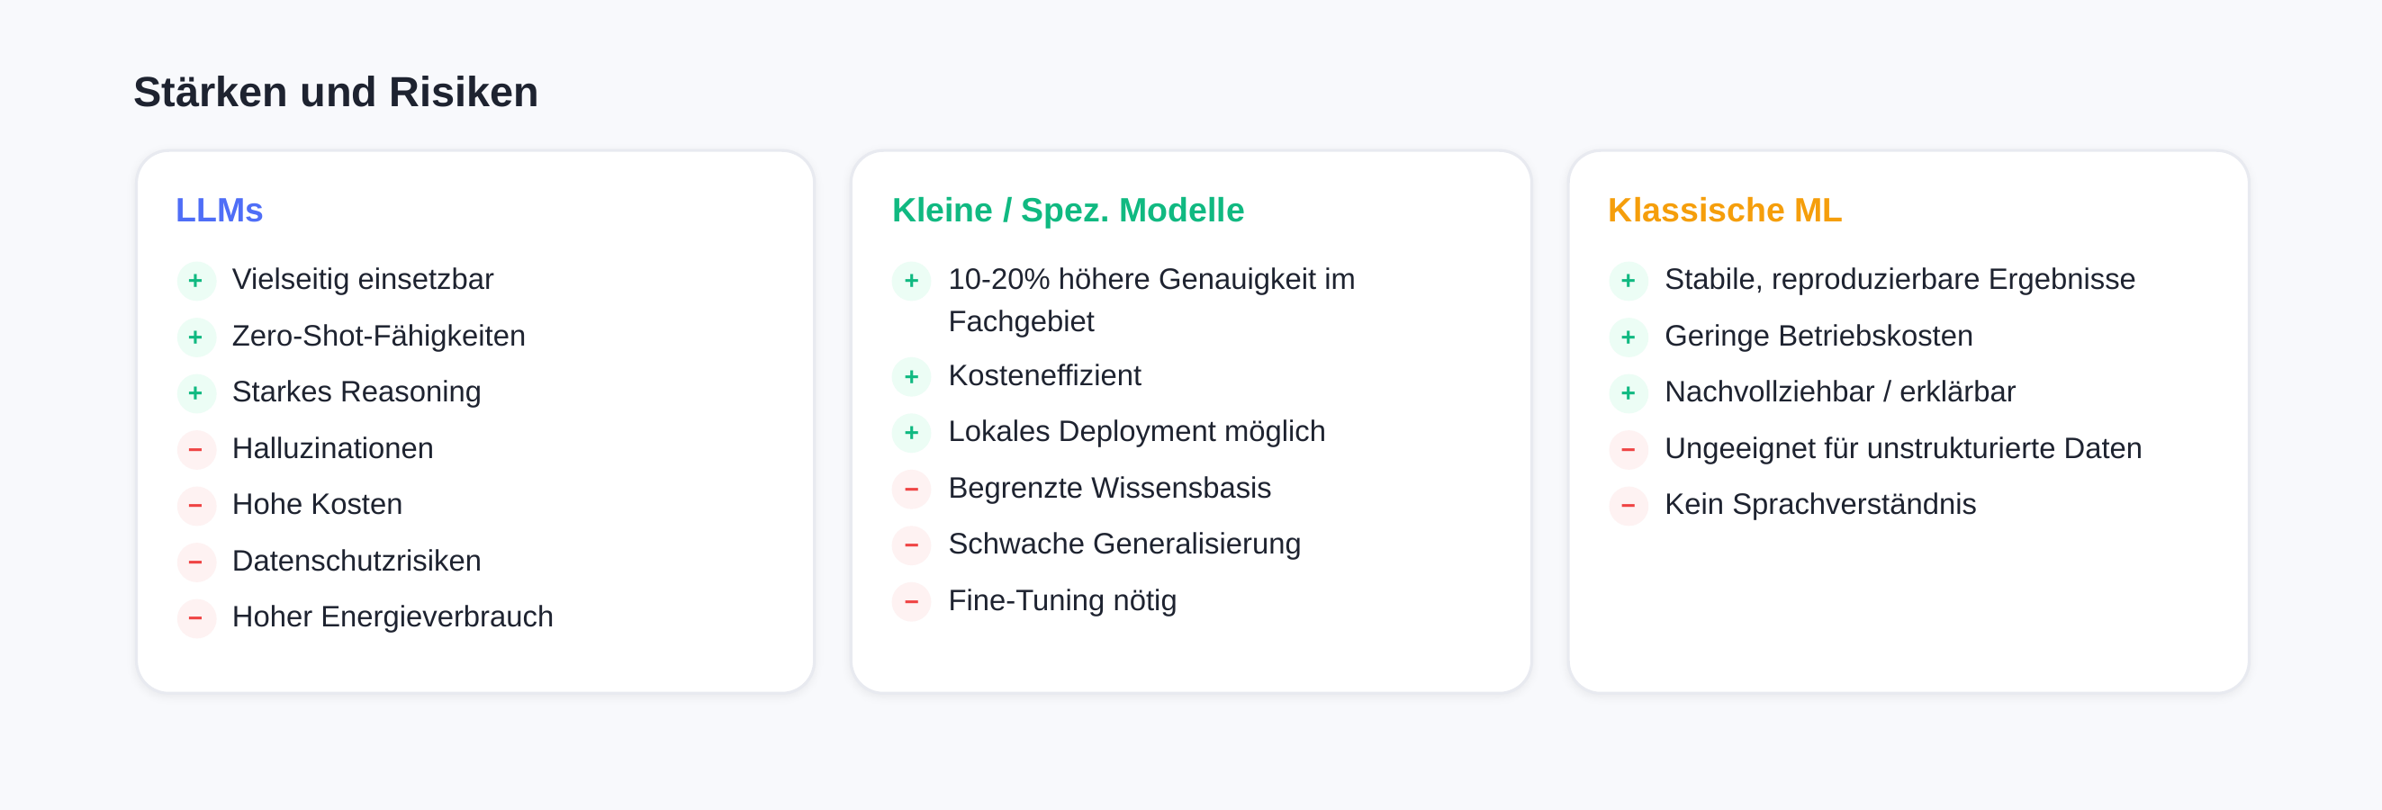Click the minus icon beside Halluzinationen

coord(196,449)
